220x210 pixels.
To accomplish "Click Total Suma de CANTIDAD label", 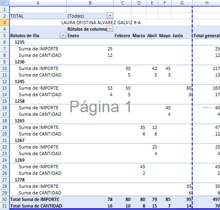I will (x=36, y=206).
